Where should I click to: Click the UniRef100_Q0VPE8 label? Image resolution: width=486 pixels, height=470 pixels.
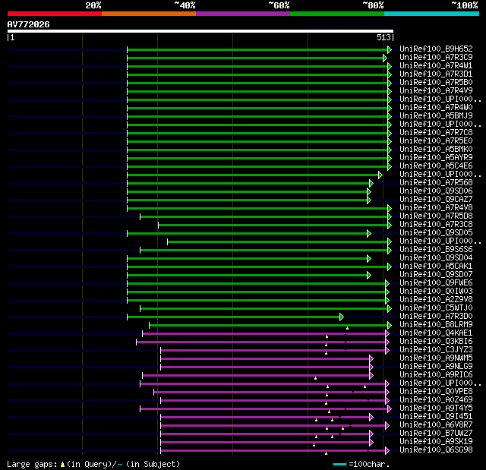pos(436,392)
